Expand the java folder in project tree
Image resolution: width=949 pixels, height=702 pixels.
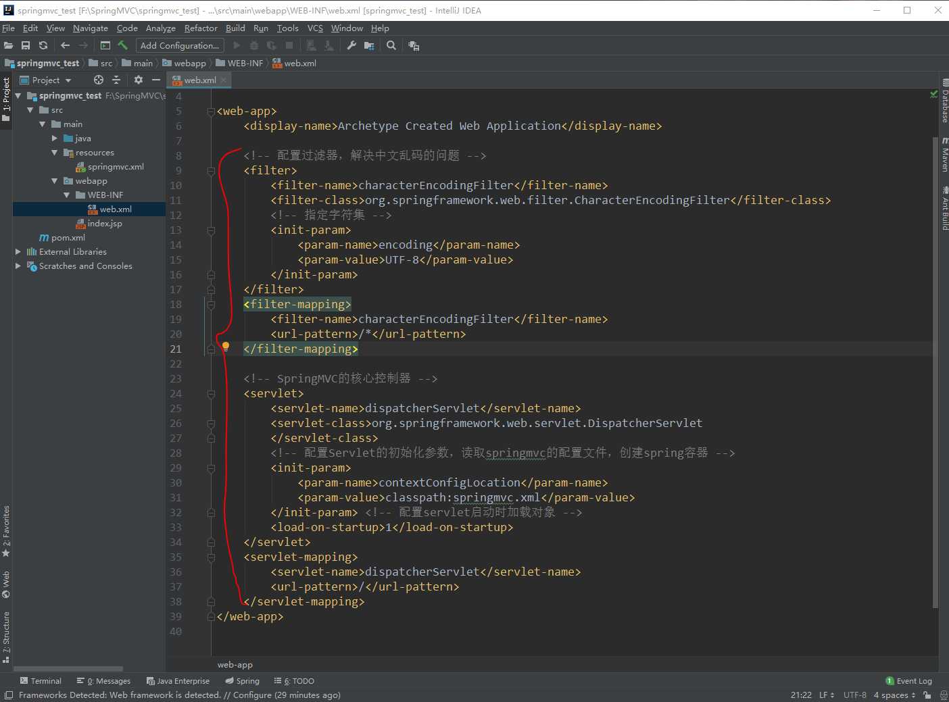(x=55, y=139)
